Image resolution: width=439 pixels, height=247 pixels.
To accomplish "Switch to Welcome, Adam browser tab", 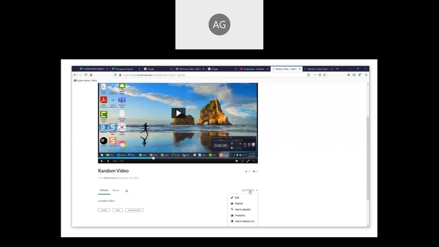I will click(x=190, y=69).
